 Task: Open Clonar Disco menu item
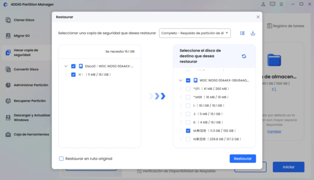[x=24, y=20]
